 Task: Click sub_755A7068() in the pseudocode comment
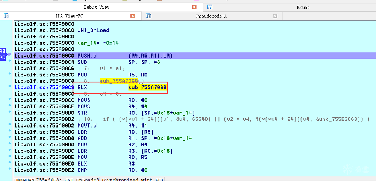[123, 81]
